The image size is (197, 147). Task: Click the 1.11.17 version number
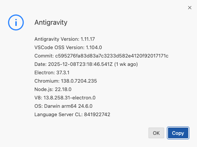(88, 39)
